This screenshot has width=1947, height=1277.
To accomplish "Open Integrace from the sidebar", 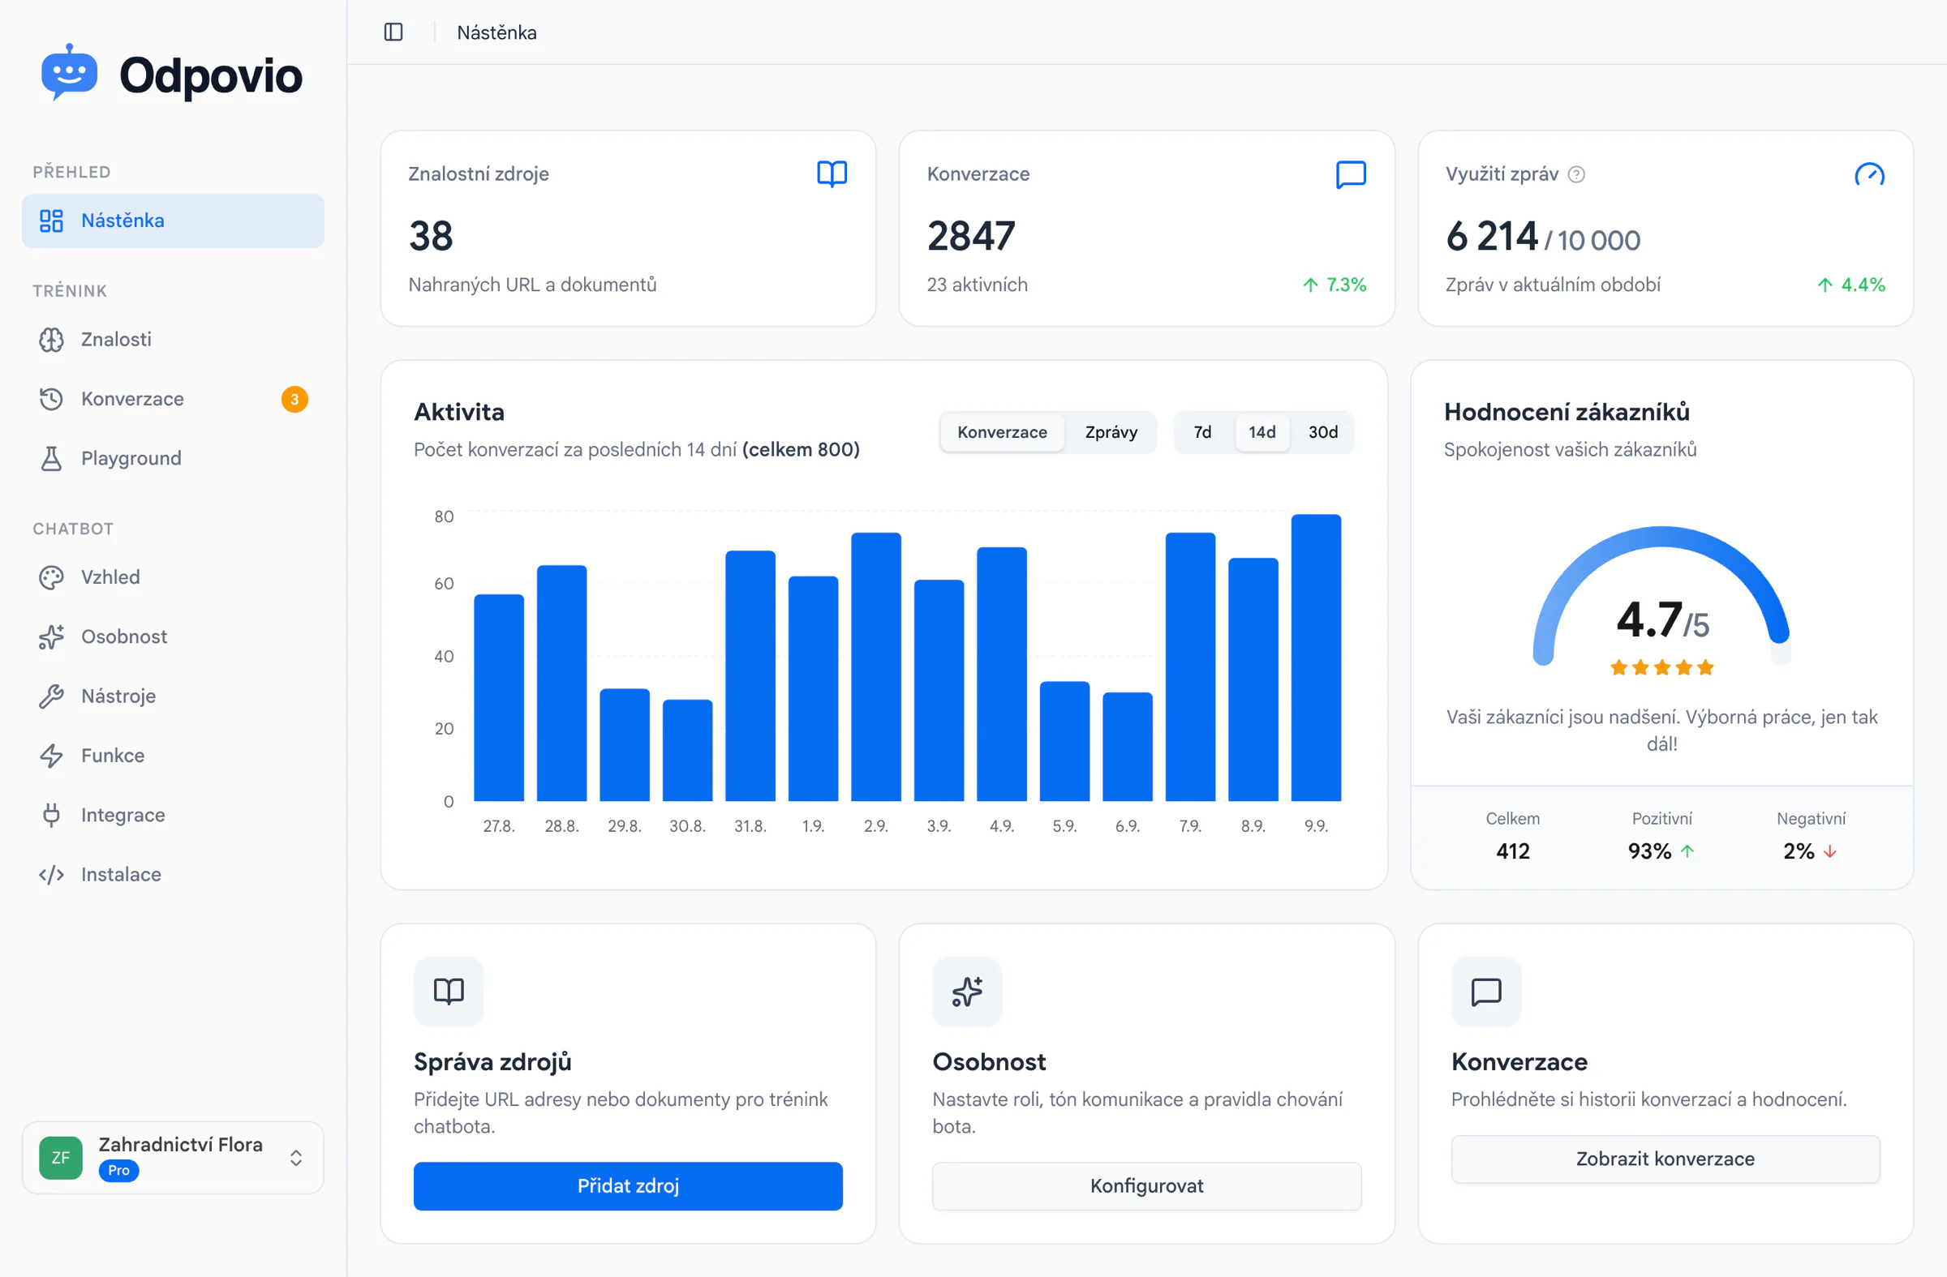I will 174,815.
